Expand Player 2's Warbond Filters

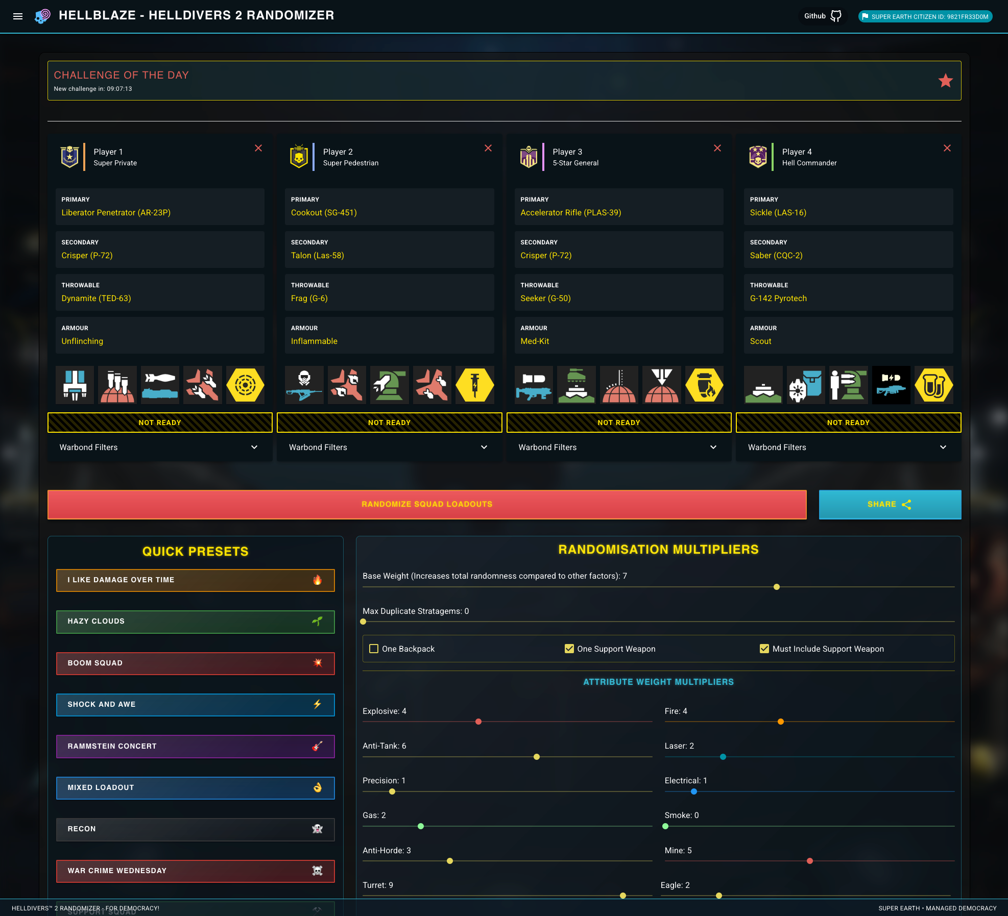pyautogui.click(x=390, y=447)
